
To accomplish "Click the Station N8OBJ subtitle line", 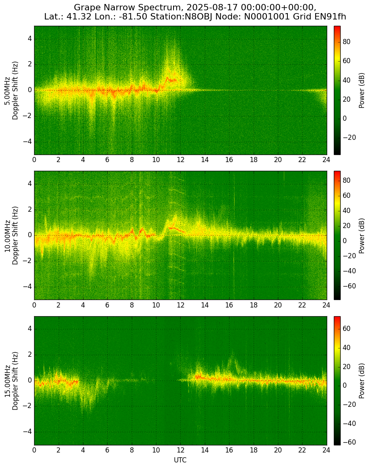I will [x=195, y=17].
